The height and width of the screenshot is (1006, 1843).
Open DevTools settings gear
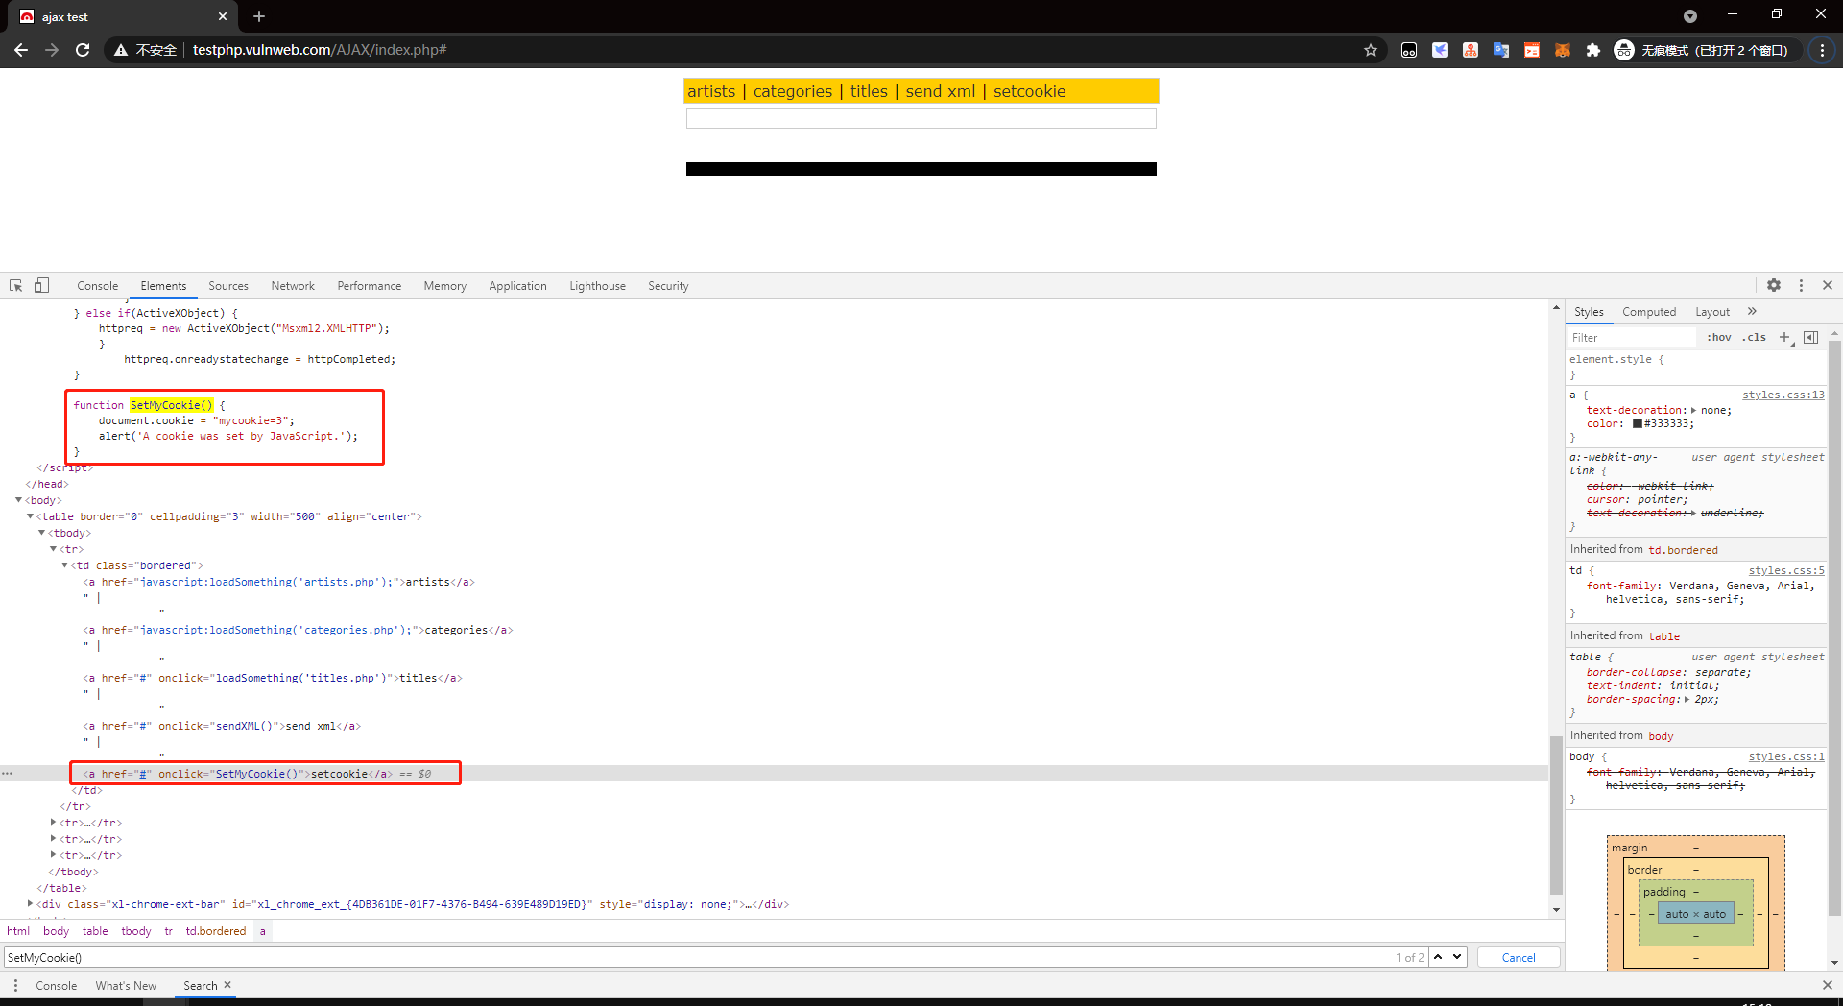click(1774, 285)
